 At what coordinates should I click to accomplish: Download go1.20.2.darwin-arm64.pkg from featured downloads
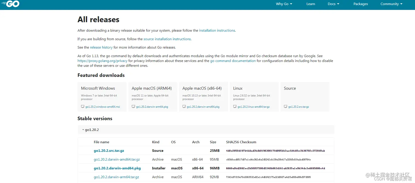[152, 107]
